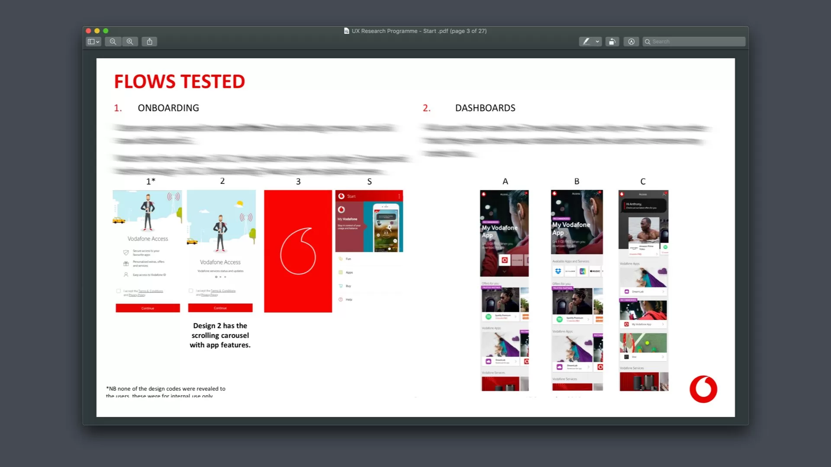Expand the highlight color dropdown arrow
This screenshot has width=831, height=467.
597,42
